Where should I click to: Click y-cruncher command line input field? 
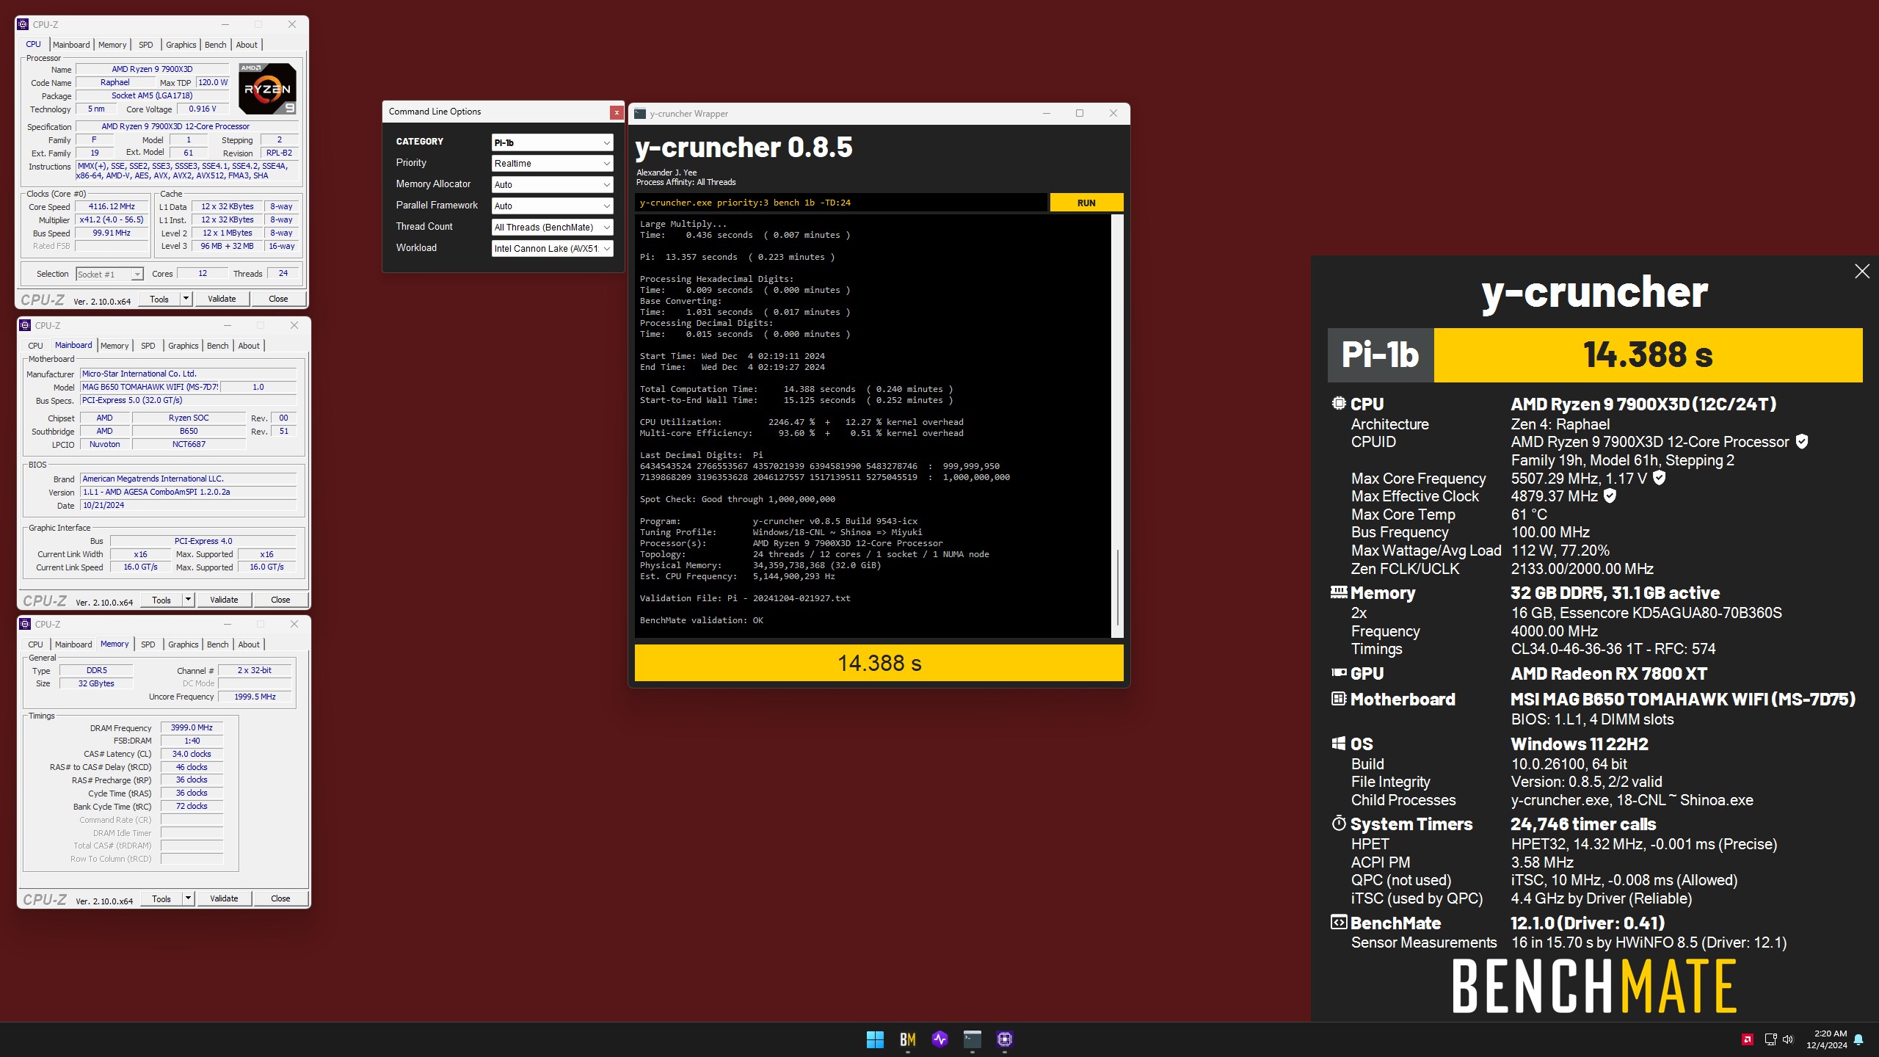(x=841, y=203)
